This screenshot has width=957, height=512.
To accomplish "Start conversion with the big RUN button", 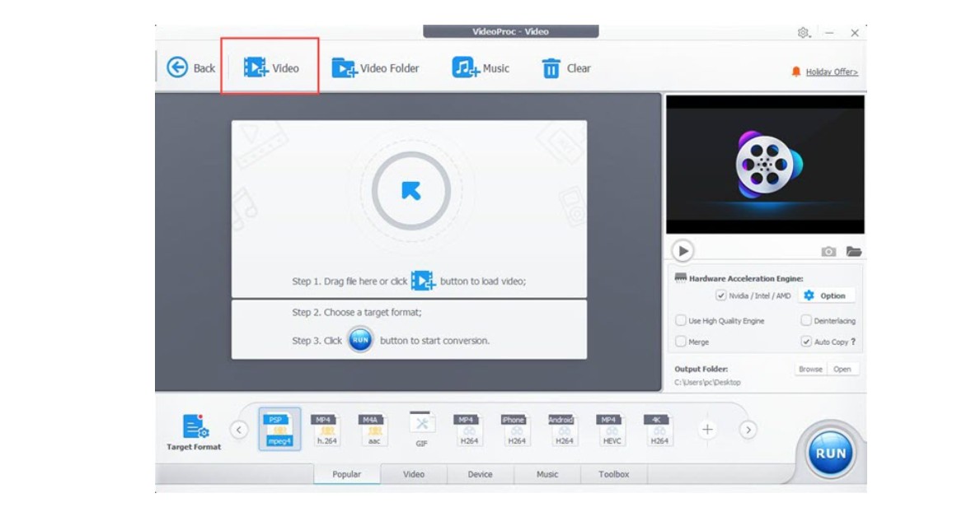I will (x=830, y=453).
